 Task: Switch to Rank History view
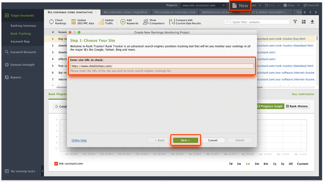pos(297,106)
